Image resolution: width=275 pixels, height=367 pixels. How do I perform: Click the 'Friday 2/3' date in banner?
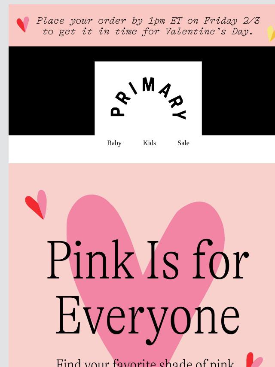pos(232,21)
